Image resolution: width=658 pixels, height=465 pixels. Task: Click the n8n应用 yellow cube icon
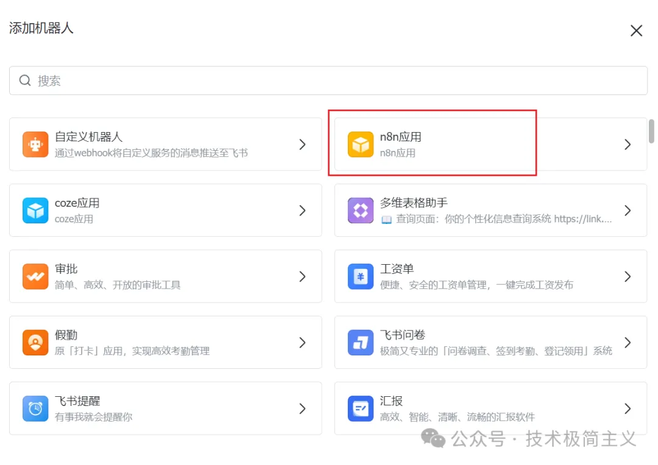(x=361, y=144)
